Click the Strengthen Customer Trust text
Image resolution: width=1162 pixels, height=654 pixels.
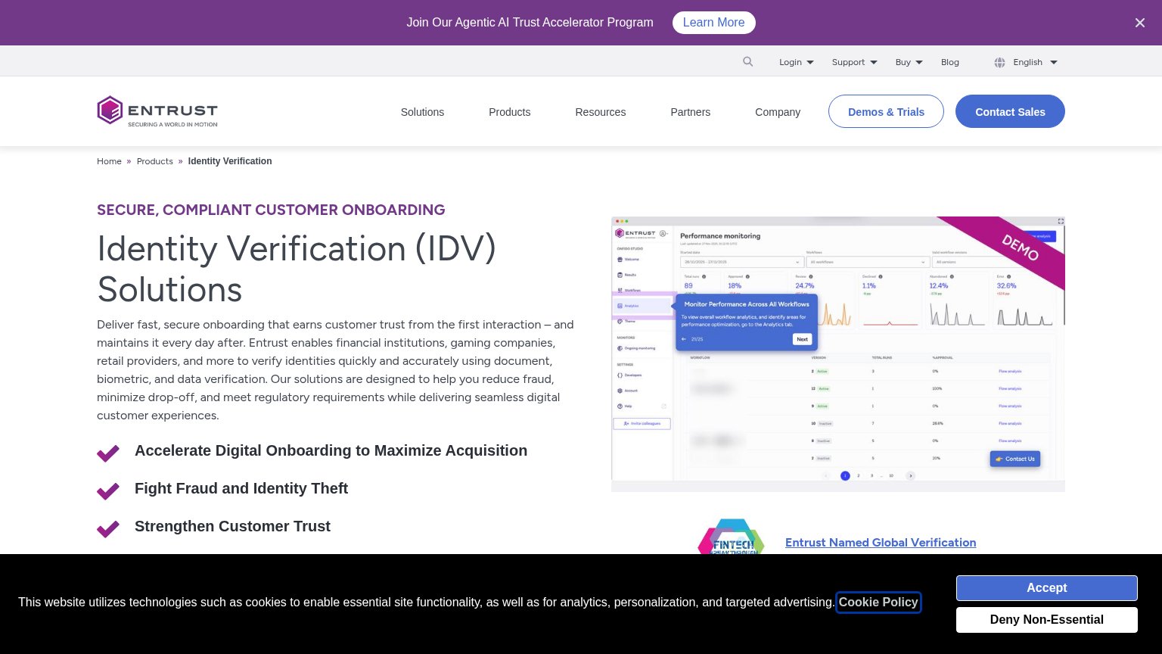click(232, 526)
